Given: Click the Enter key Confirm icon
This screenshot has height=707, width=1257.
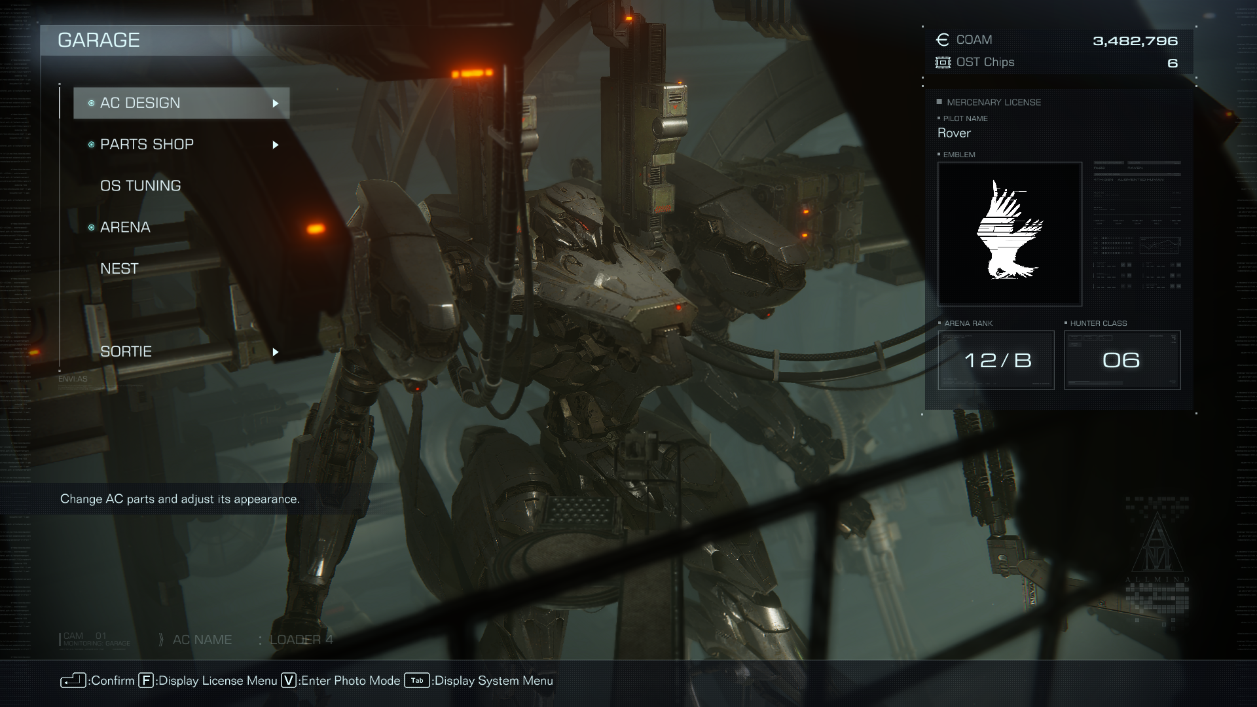Looking at the screenshot, I should coord(73,681).
